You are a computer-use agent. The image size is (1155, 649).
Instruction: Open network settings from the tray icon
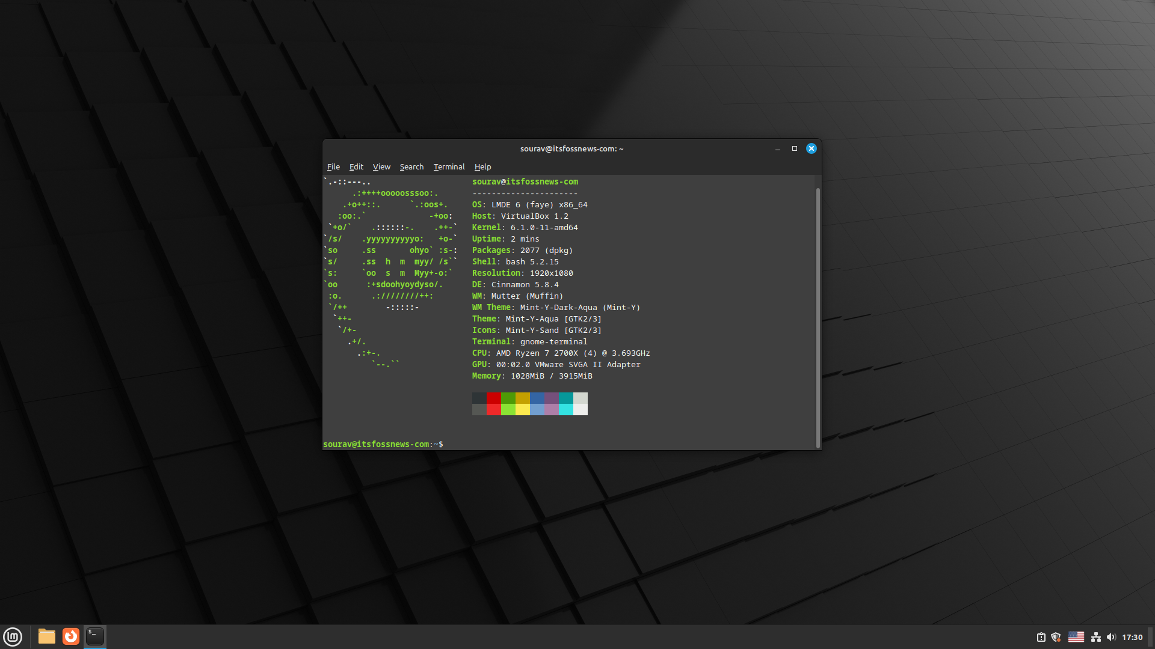click(1096, 637)
